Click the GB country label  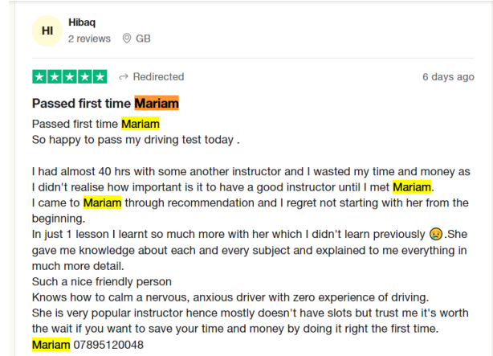pyautogui.click(x=143, y=39)
